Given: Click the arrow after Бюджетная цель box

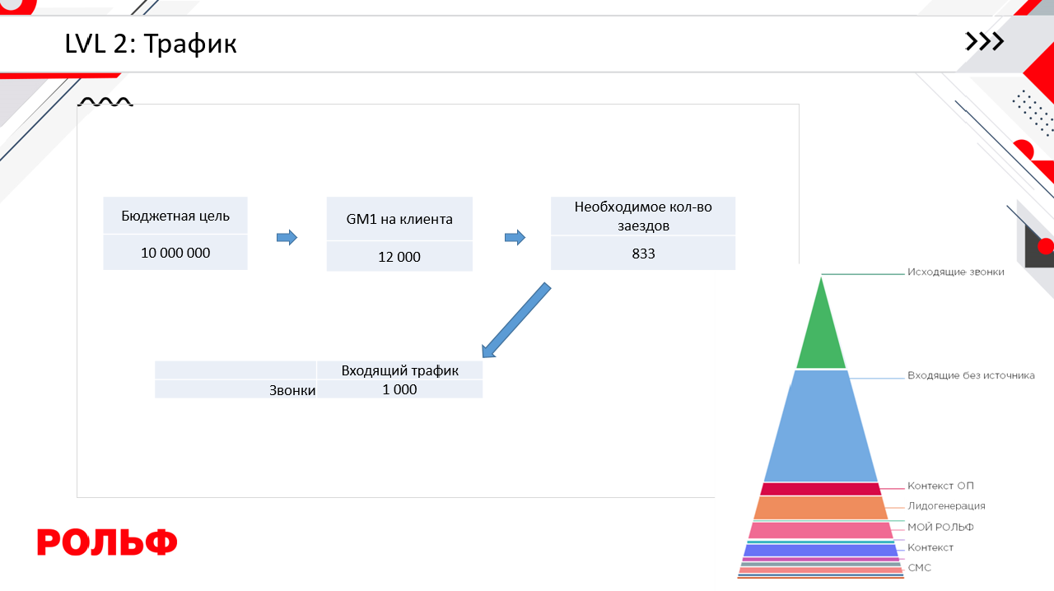Looking at the screenshot, I should (x=287, y=238).
